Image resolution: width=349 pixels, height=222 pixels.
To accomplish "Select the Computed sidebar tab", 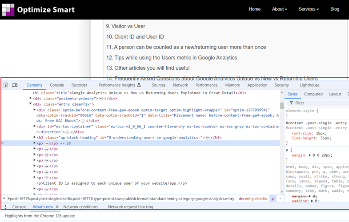I will pos(313,94).
